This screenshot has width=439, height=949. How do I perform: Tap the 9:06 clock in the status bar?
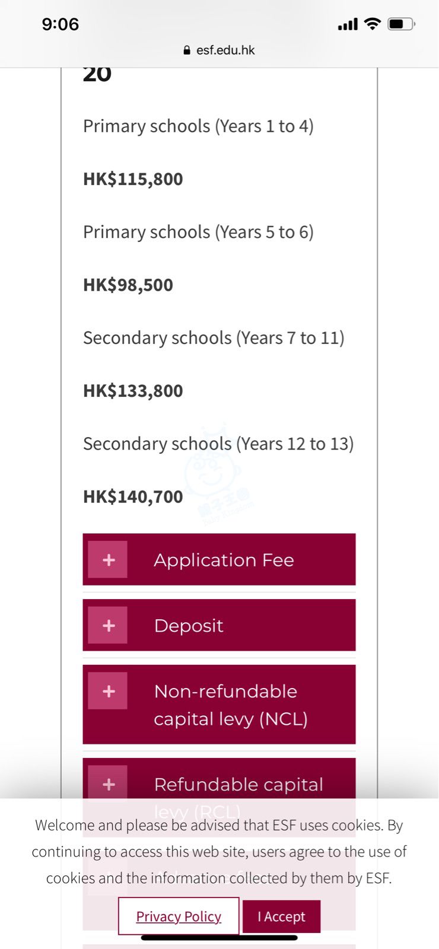[61, 24]
